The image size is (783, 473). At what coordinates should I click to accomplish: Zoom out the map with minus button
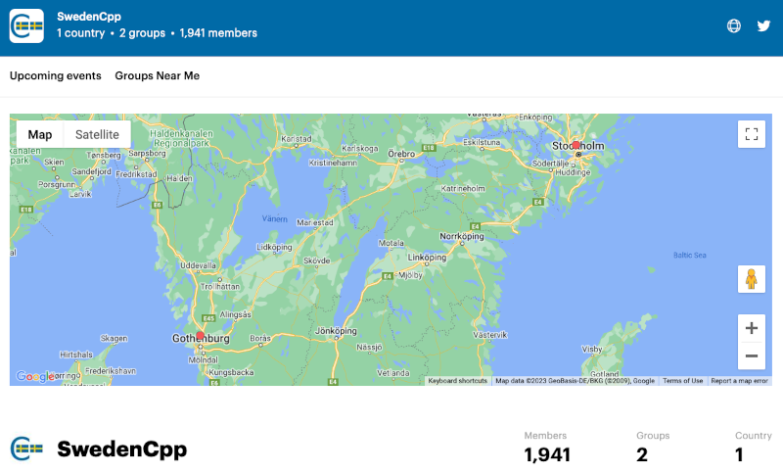click(x=752, y=355)
